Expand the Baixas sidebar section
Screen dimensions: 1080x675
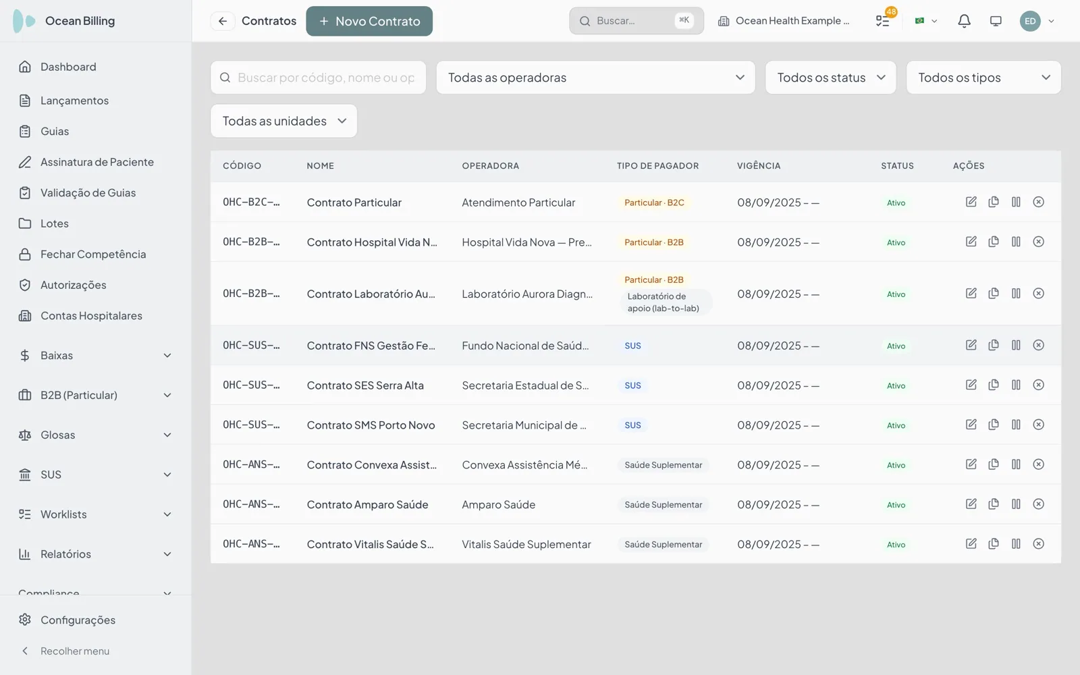(x=95, y=356)
